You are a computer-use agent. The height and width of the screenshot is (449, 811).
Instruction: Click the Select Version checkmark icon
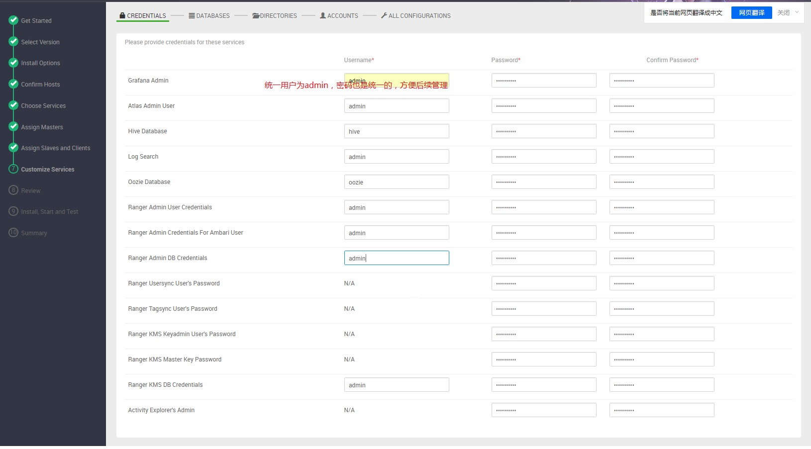pos(13,42)
